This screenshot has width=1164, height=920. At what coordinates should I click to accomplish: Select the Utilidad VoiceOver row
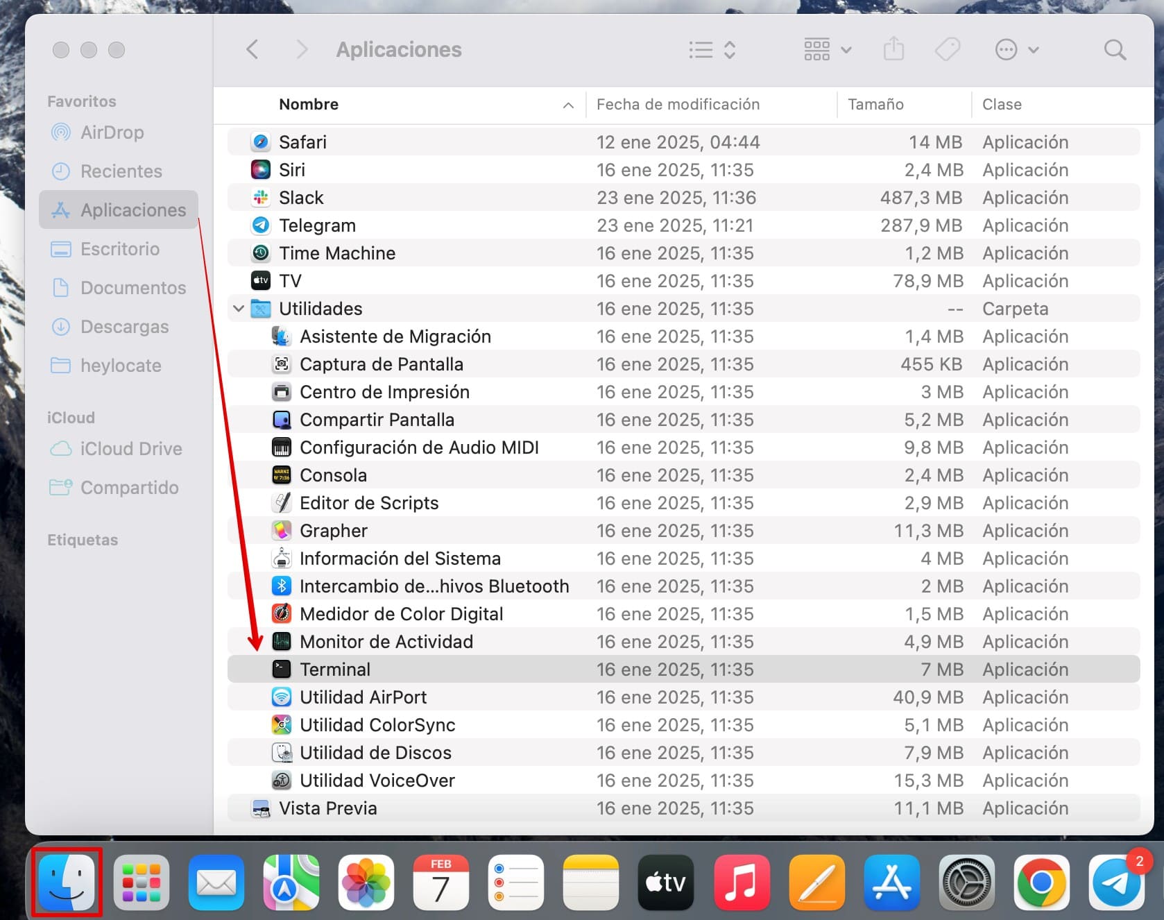[683, 781]
